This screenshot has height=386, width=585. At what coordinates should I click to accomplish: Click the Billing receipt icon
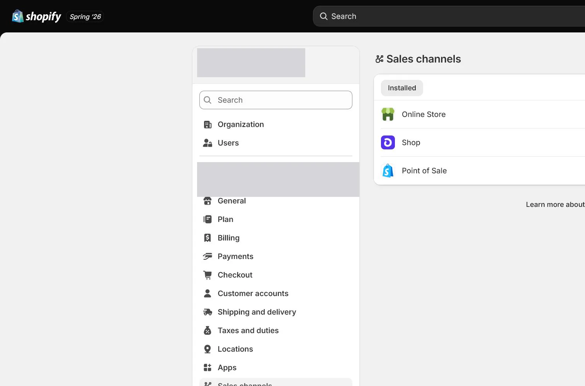coord(207,238)
